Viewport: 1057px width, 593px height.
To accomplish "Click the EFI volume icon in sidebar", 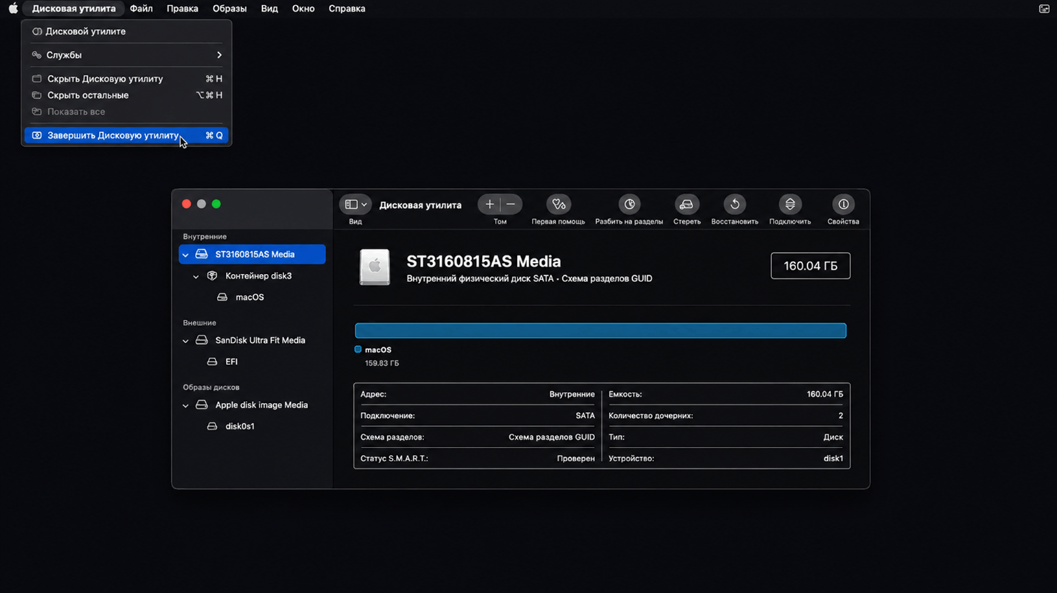I will [212, 362].
